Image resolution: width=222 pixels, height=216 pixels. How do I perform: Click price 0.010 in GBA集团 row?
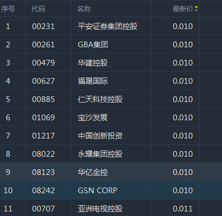(x=183, y=44)
